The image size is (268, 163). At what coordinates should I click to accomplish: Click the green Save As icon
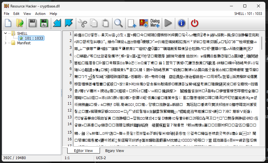44,23
